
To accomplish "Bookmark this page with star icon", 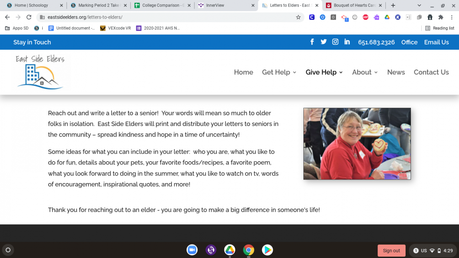I will tap(298, 17).
